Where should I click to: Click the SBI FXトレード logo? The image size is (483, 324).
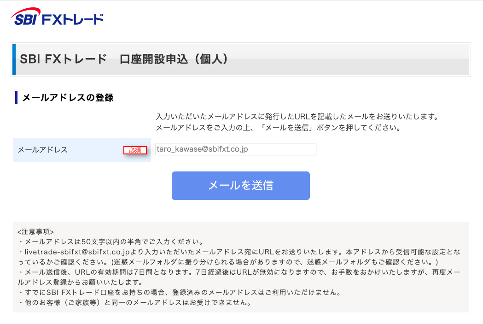click(57, 17)
